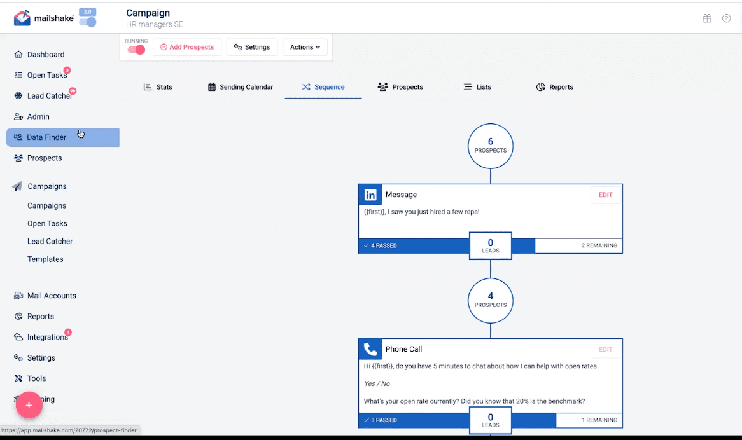Click the phone icon on the Phone Call step
Screen dimensions: 742x440
click(370, 349)
